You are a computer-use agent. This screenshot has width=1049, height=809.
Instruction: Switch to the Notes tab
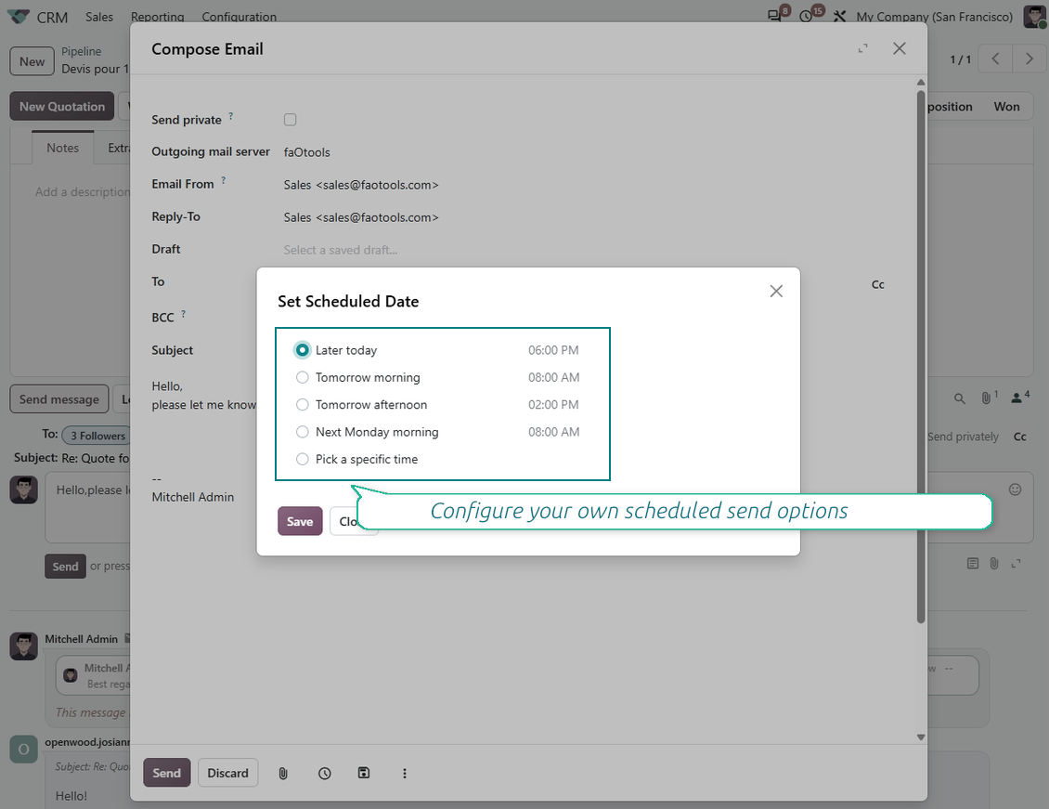click(62, 148)
